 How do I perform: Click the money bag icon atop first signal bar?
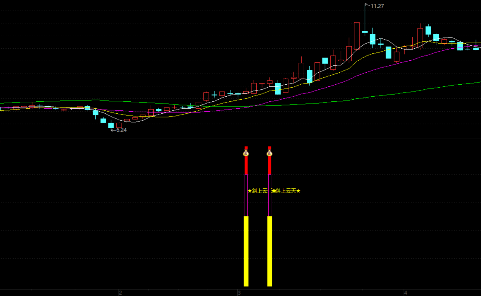pos(246,153)
